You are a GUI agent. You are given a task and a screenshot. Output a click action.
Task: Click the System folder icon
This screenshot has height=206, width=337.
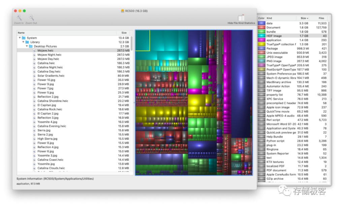24,38
